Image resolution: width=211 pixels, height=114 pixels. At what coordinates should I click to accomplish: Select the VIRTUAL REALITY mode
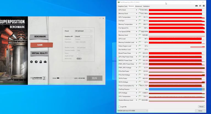[x=40, y=53]
